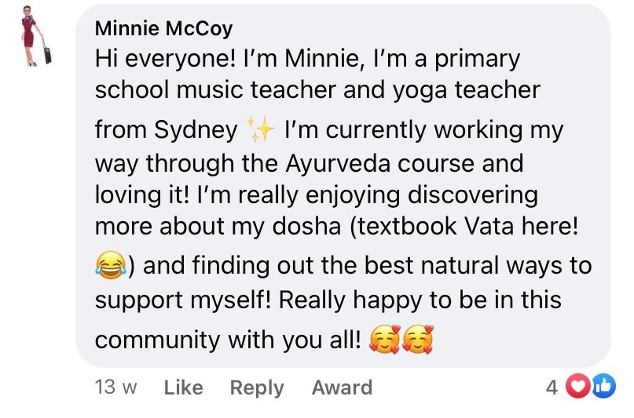Click the laughing-with-tears emoji
Image resolution: width=634 pixels, height=418 pixels.
108,266
